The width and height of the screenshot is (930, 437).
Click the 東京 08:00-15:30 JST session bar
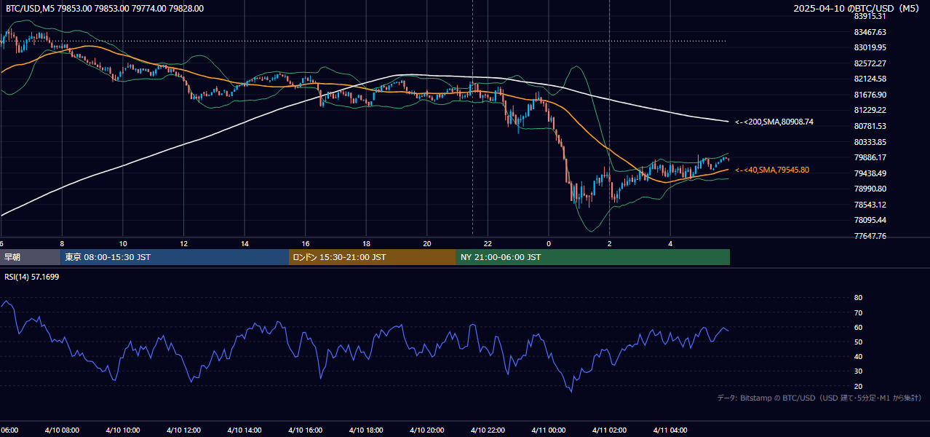(175, 257)
